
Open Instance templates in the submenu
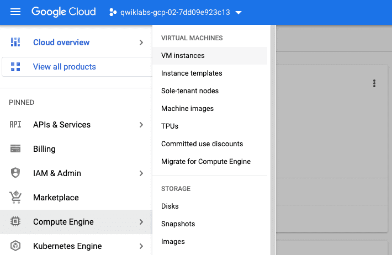coord(192,73)
